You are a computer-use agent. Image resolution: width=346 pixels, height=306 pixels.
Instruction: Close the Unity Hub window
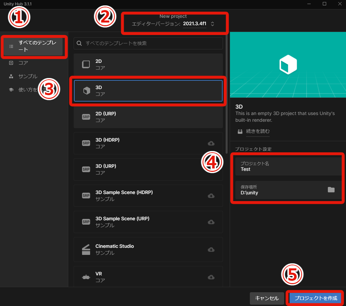point(340,4)
